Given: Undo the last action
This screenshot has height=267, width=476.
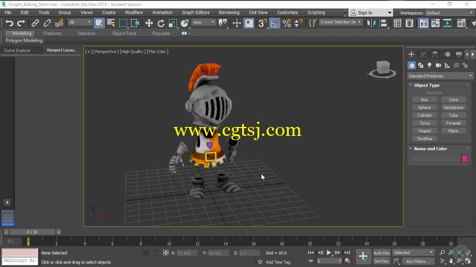Looking at the screenshot, I should (x=10, y=23).
